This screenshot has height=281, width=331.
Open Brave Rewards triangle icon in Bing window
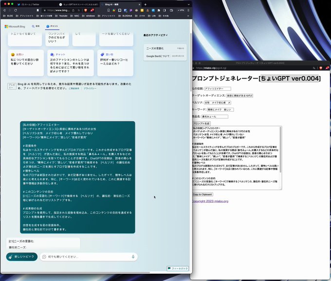pos(92,10)
